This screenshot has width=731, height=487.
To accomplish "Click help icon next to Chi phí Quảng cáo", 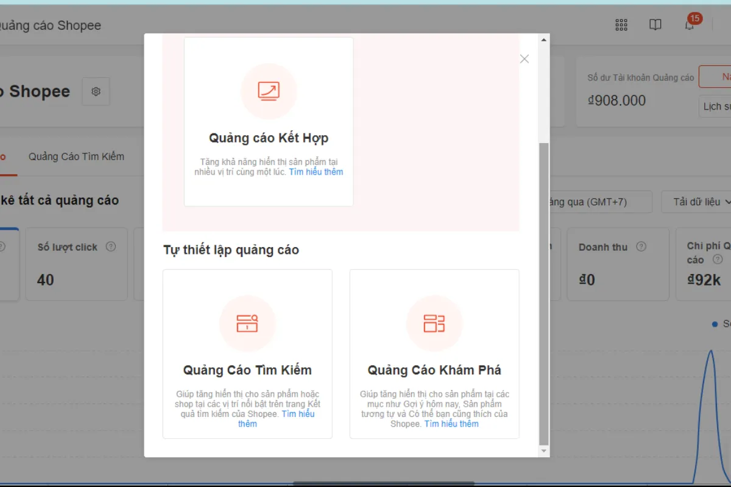I will [718, 260].
